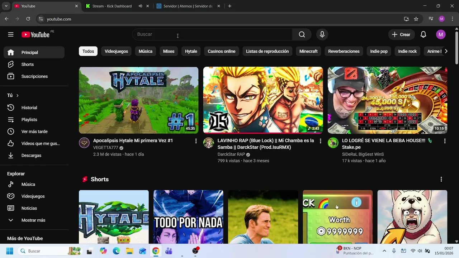Select the Música filter chip

point(146,51)
